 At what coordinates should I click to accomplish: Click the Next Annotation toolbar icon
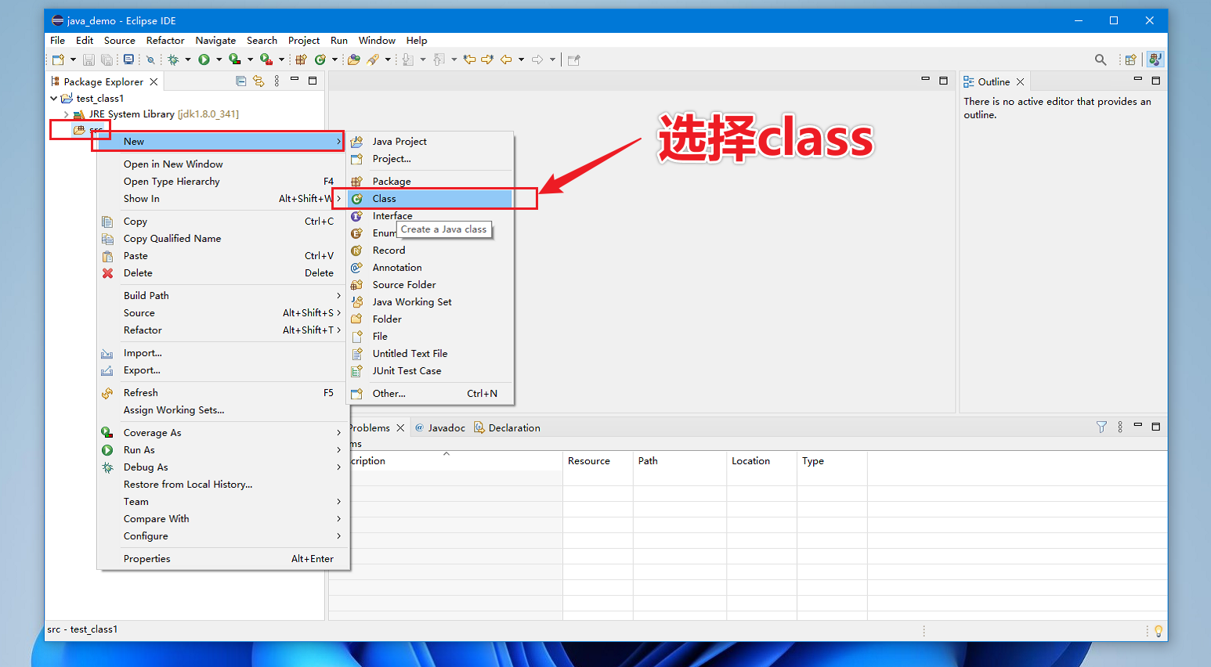click(x=408, y=59)
